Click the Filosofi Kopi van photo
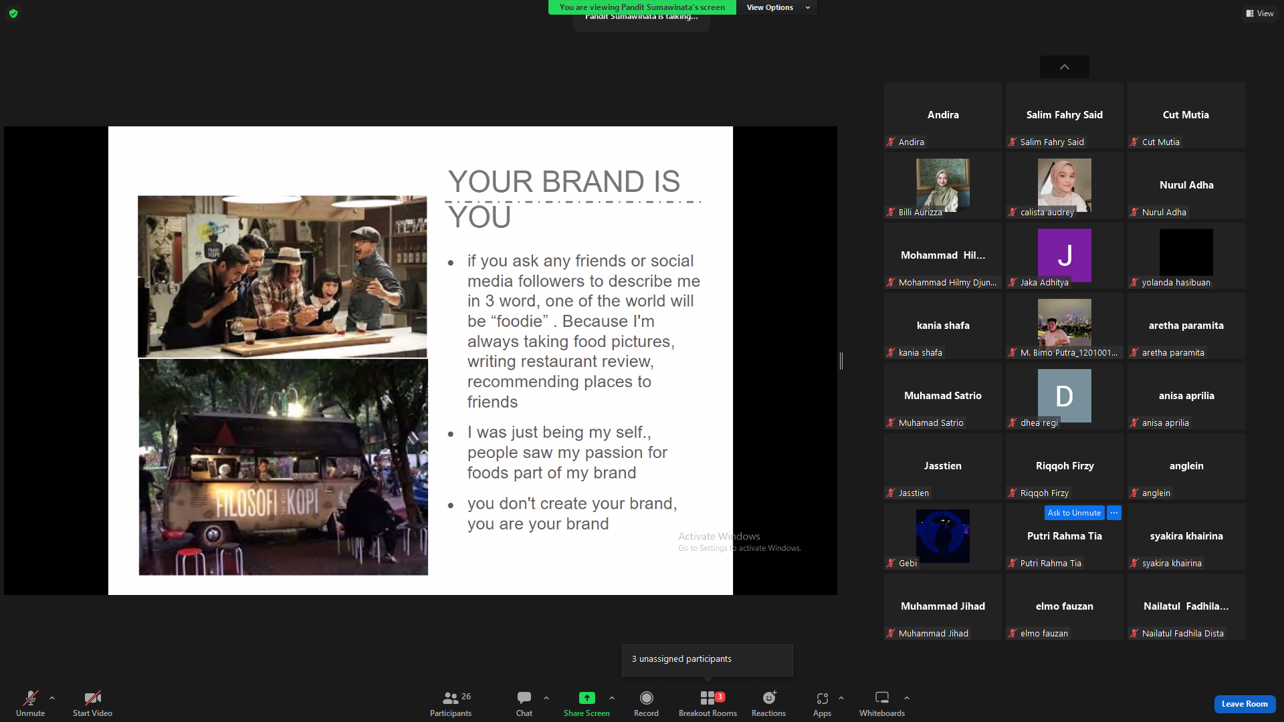Viewport: 1284px width, 722px height. pos(284,467)
